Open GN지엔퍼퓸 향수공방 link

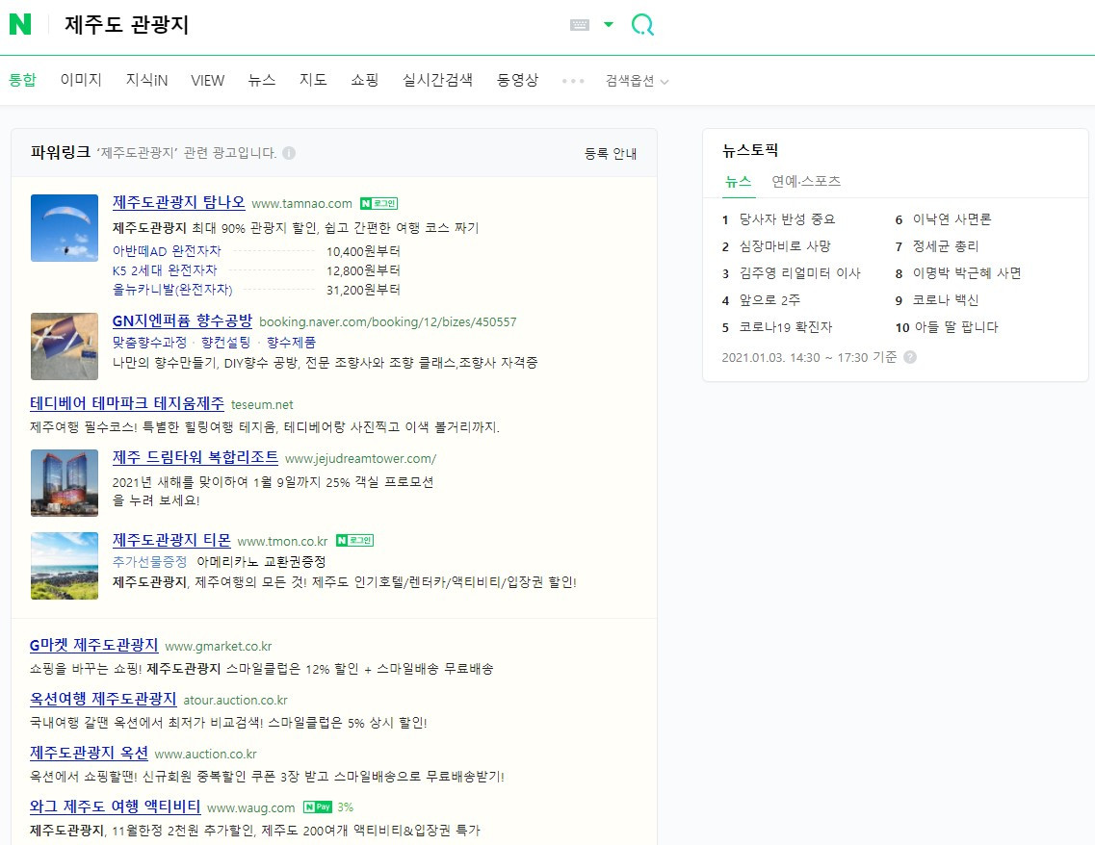pyautogui.click(x=182, y=321)
